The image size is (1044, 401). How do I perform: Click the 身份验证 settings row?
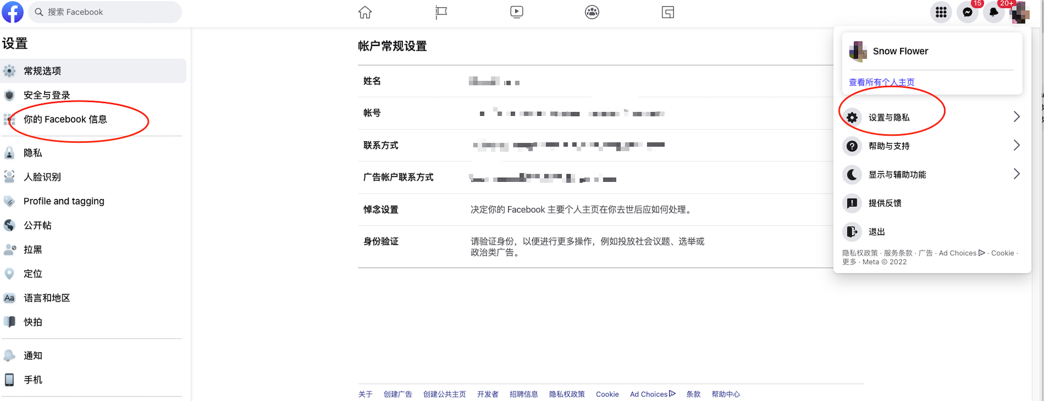(x=596, y=247)
